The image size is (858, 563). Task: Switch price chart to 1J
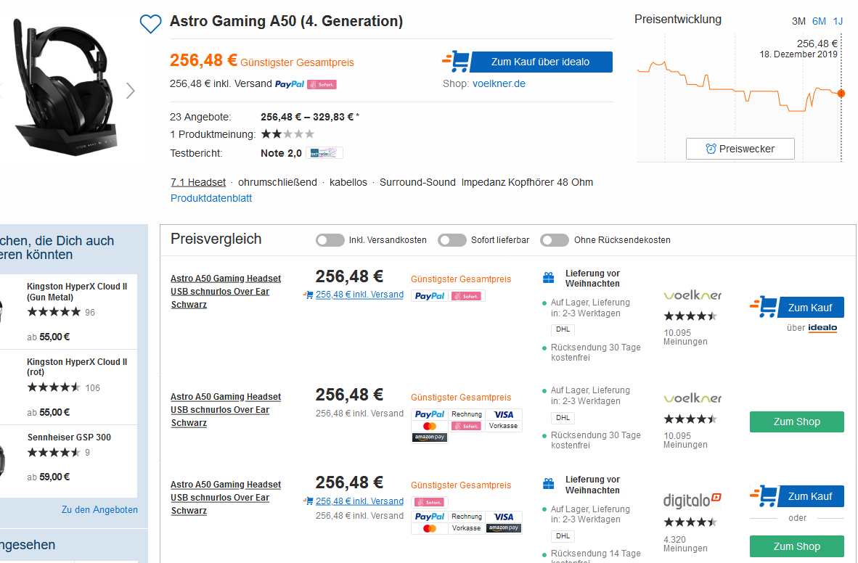(838, 21)
